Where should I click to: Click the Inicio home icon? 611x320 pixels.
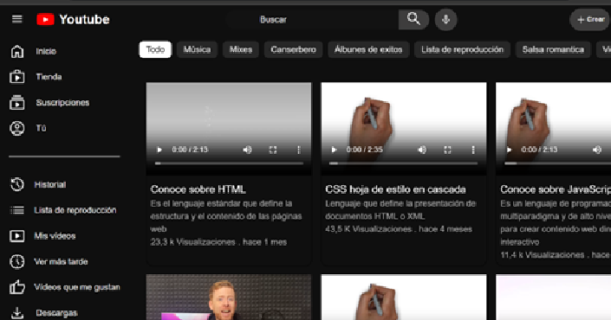tap(17, 51)
